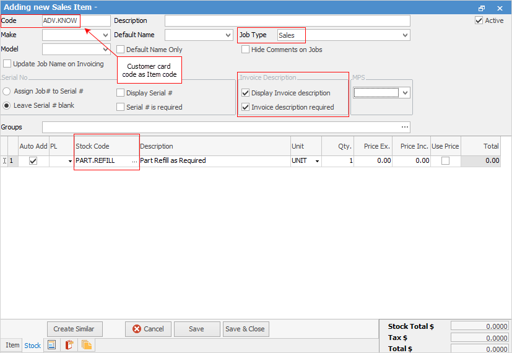Enable Hide Comments on Jobs
The image size is (512, 353).
click(245, 50)
